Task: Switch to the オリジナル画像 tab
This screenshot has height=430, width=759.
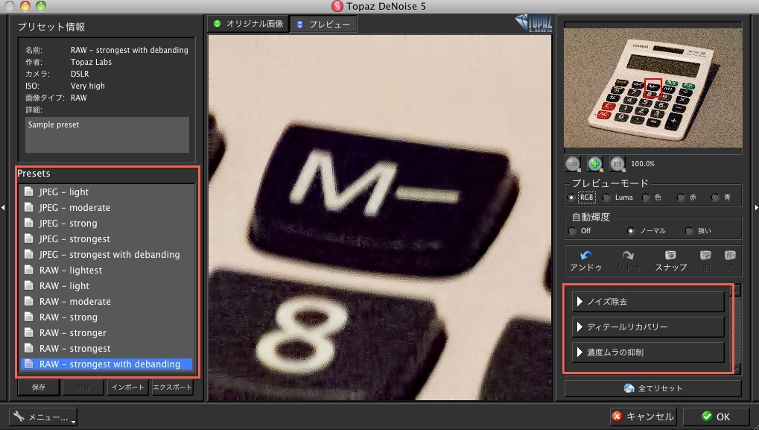Action: tap(248, 24)
